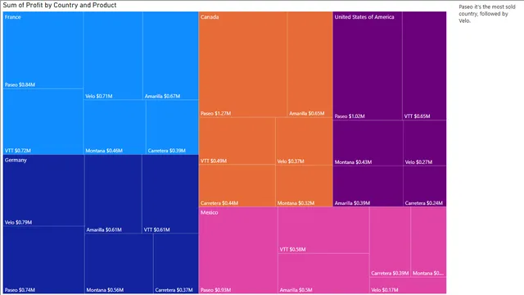Image resolution: width=524 pixels, height=295 pixels.
Task: Select the France Paseo $0.84M tile
Action: tap(43, 50)
